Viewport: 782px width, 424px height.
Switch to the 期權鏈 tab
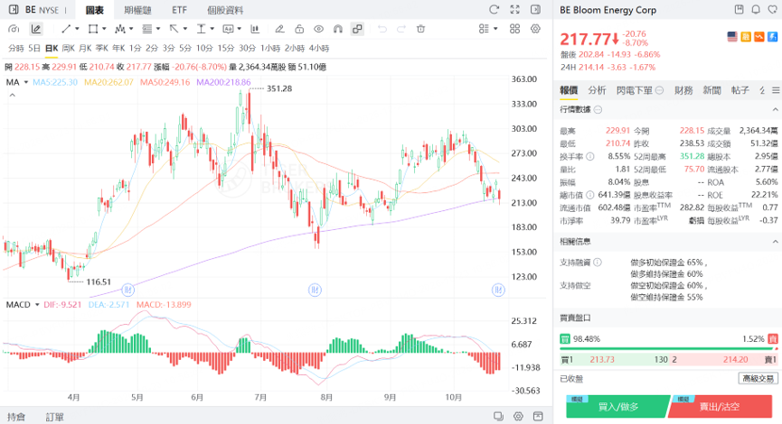(137, 10)
